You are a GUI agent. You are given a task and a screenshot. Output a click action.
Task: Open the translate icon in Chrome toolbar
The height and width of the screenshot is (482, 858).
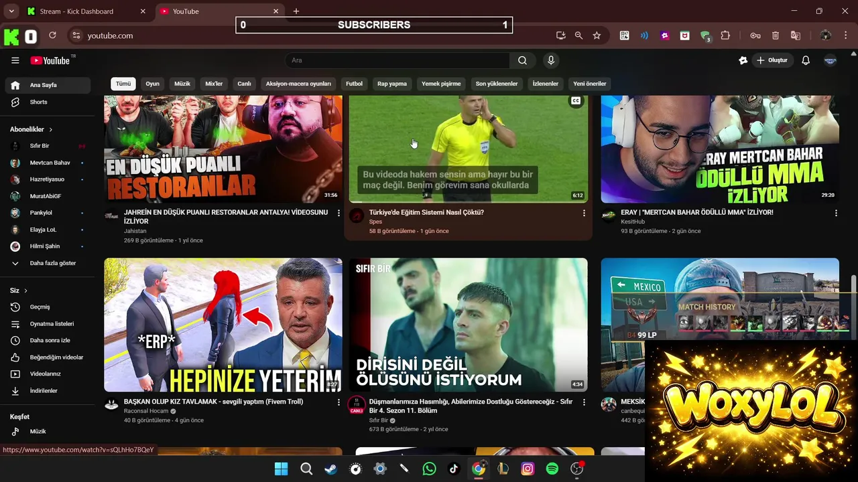click(x=796, y=35)
